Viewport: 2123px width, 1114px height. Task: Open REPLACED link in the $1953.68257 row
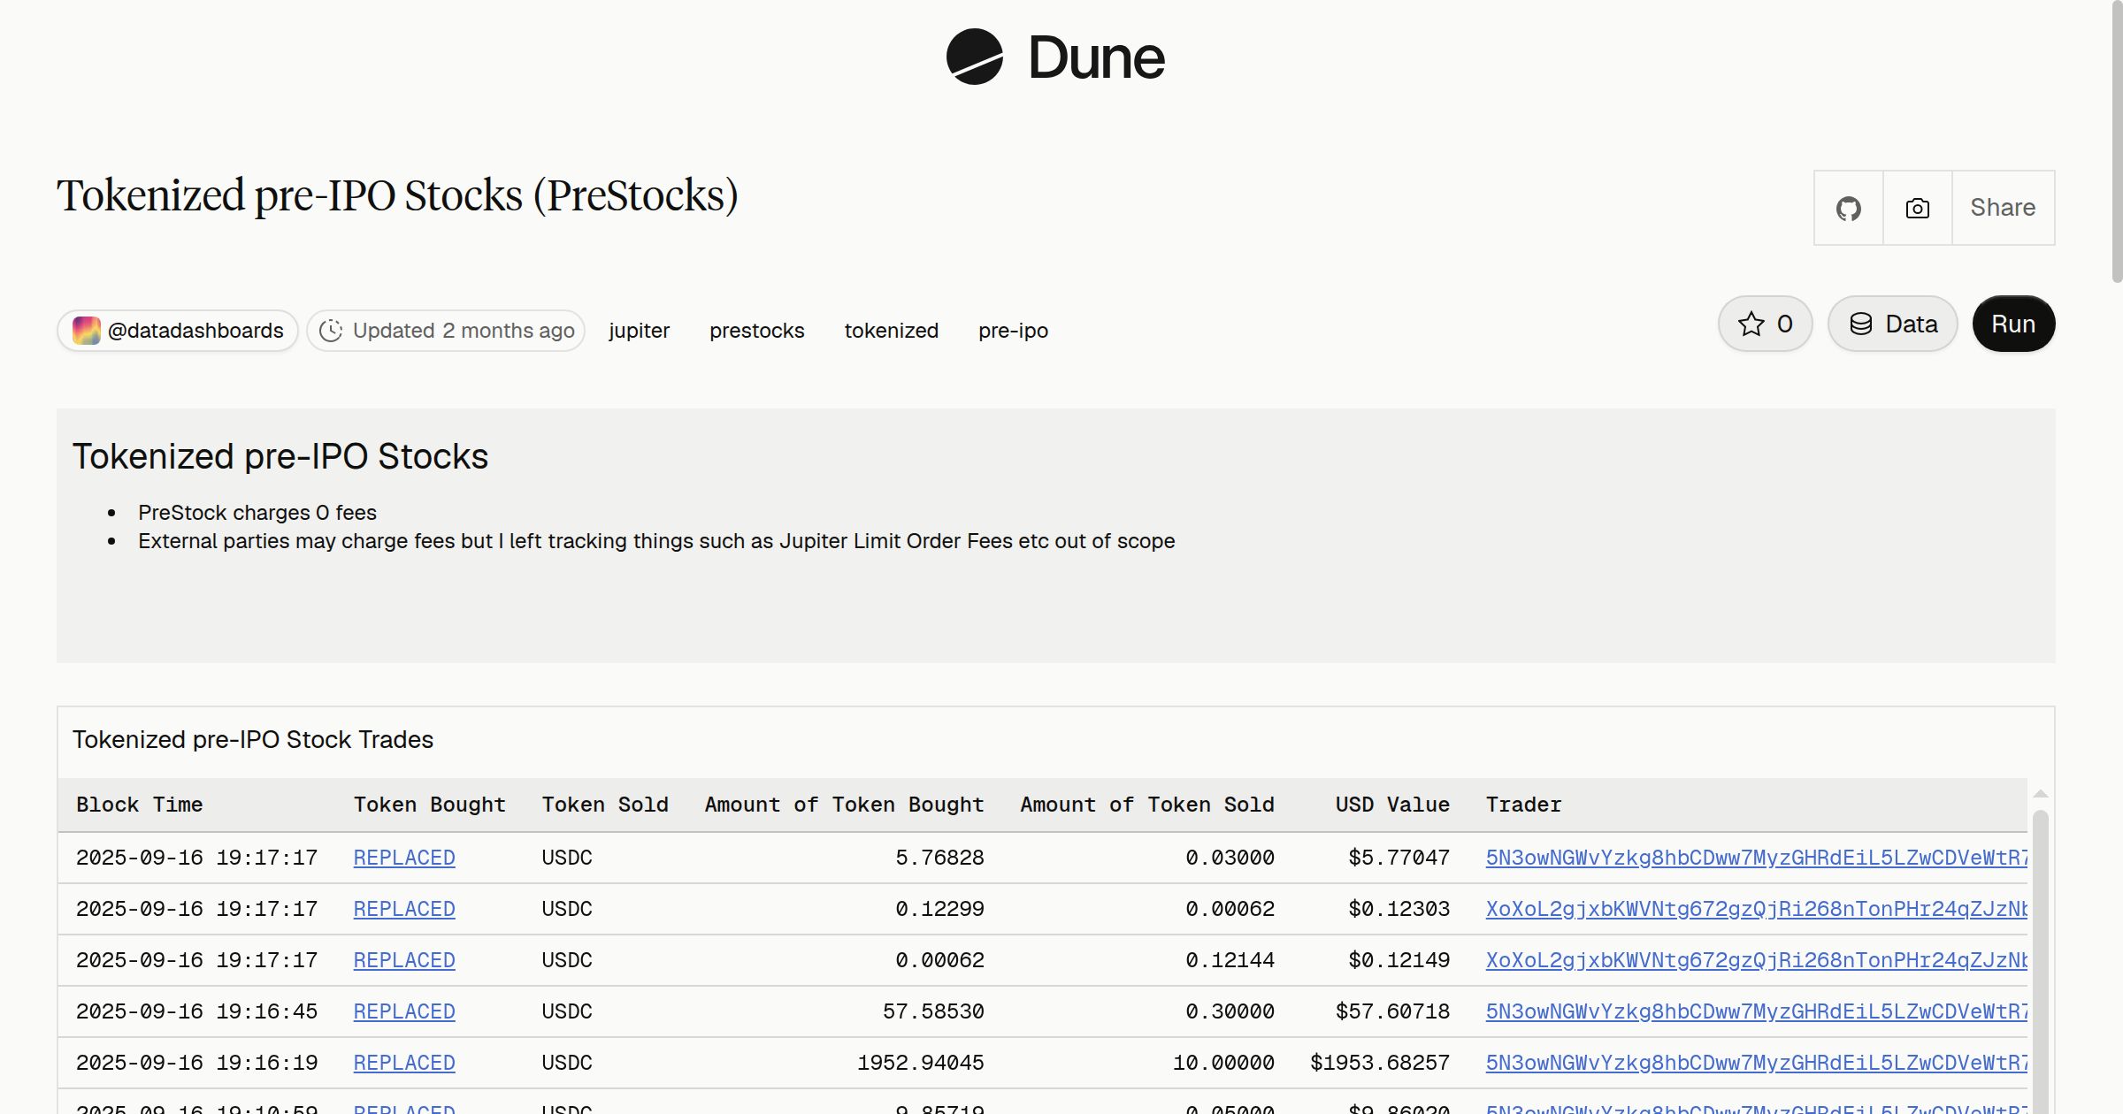tap(404, 1063)
